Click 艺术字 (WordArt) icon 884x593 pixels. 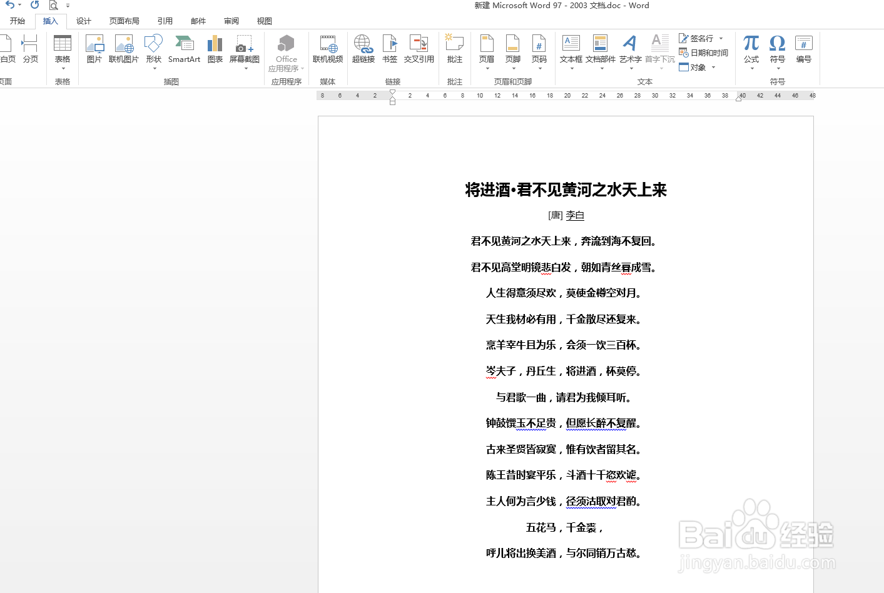pos(631,51)
